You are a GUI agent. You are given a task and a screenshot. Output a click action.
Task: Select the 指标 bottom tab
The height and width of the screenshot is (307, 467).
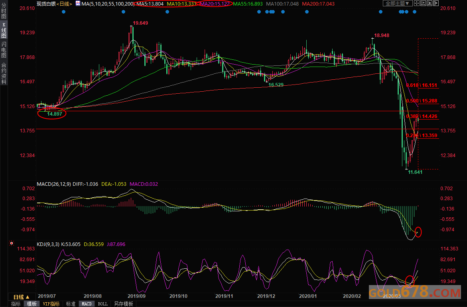coord(16,304)
